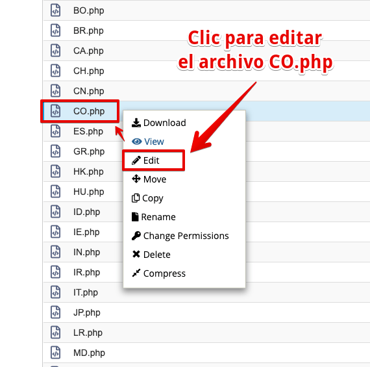Click the pencil icon beside Edit
Screen dimensions: 370x367
(x=136, y=160)
